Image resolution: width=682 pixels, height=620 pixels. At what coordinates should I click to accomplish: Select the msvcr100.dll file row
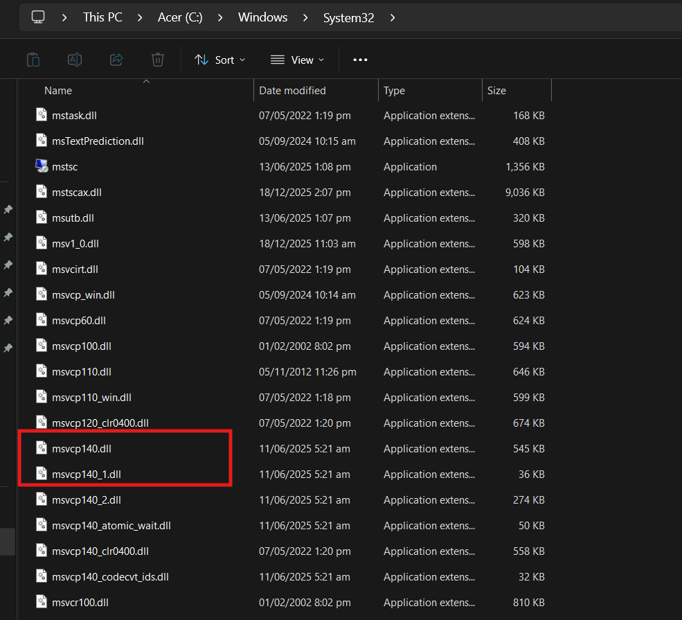[80, 603]
